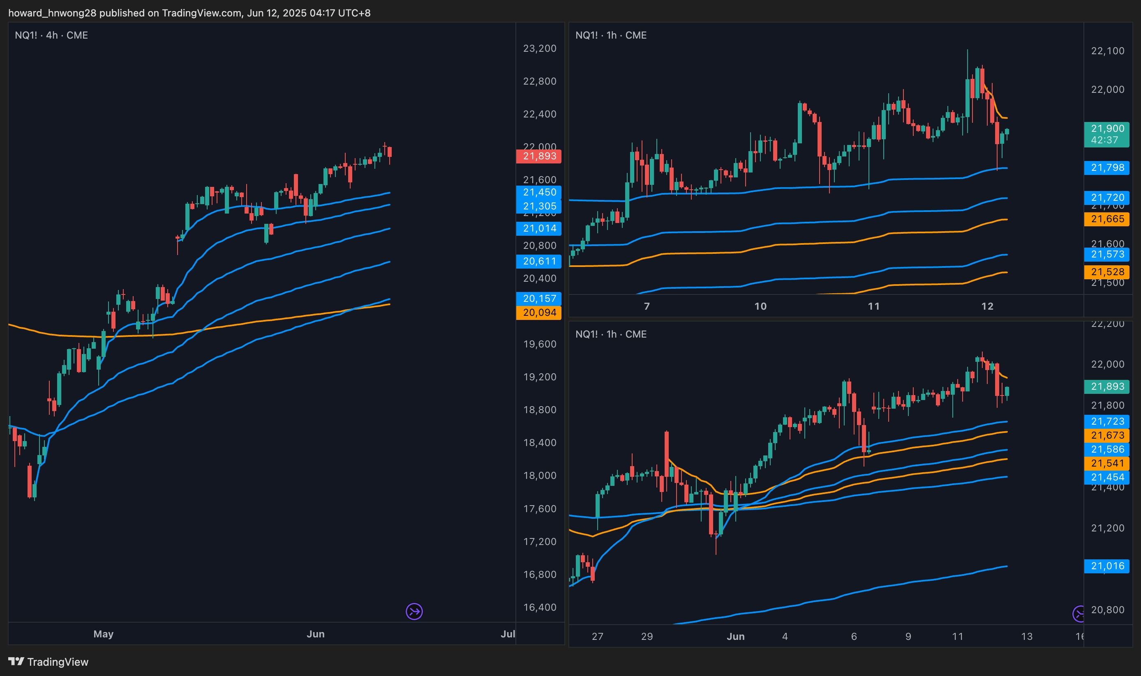Screen dimensions: 1141x676
Task: Select the lower NQ1! 1h CME chart legend
Action: coord(610,334)
